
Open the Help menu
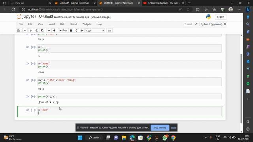(x=99, y=24)
